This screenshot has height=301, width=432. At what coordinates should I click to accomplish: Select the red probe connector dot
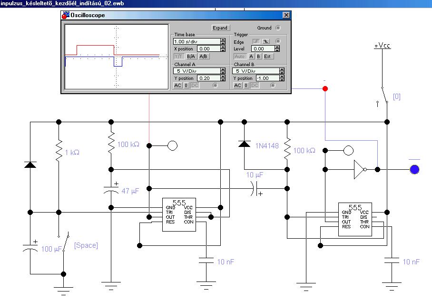click(325, 88)
